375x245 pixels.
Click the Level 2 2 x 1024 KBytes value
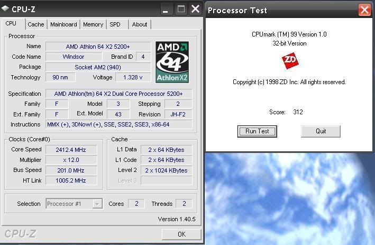click(166, 170)
